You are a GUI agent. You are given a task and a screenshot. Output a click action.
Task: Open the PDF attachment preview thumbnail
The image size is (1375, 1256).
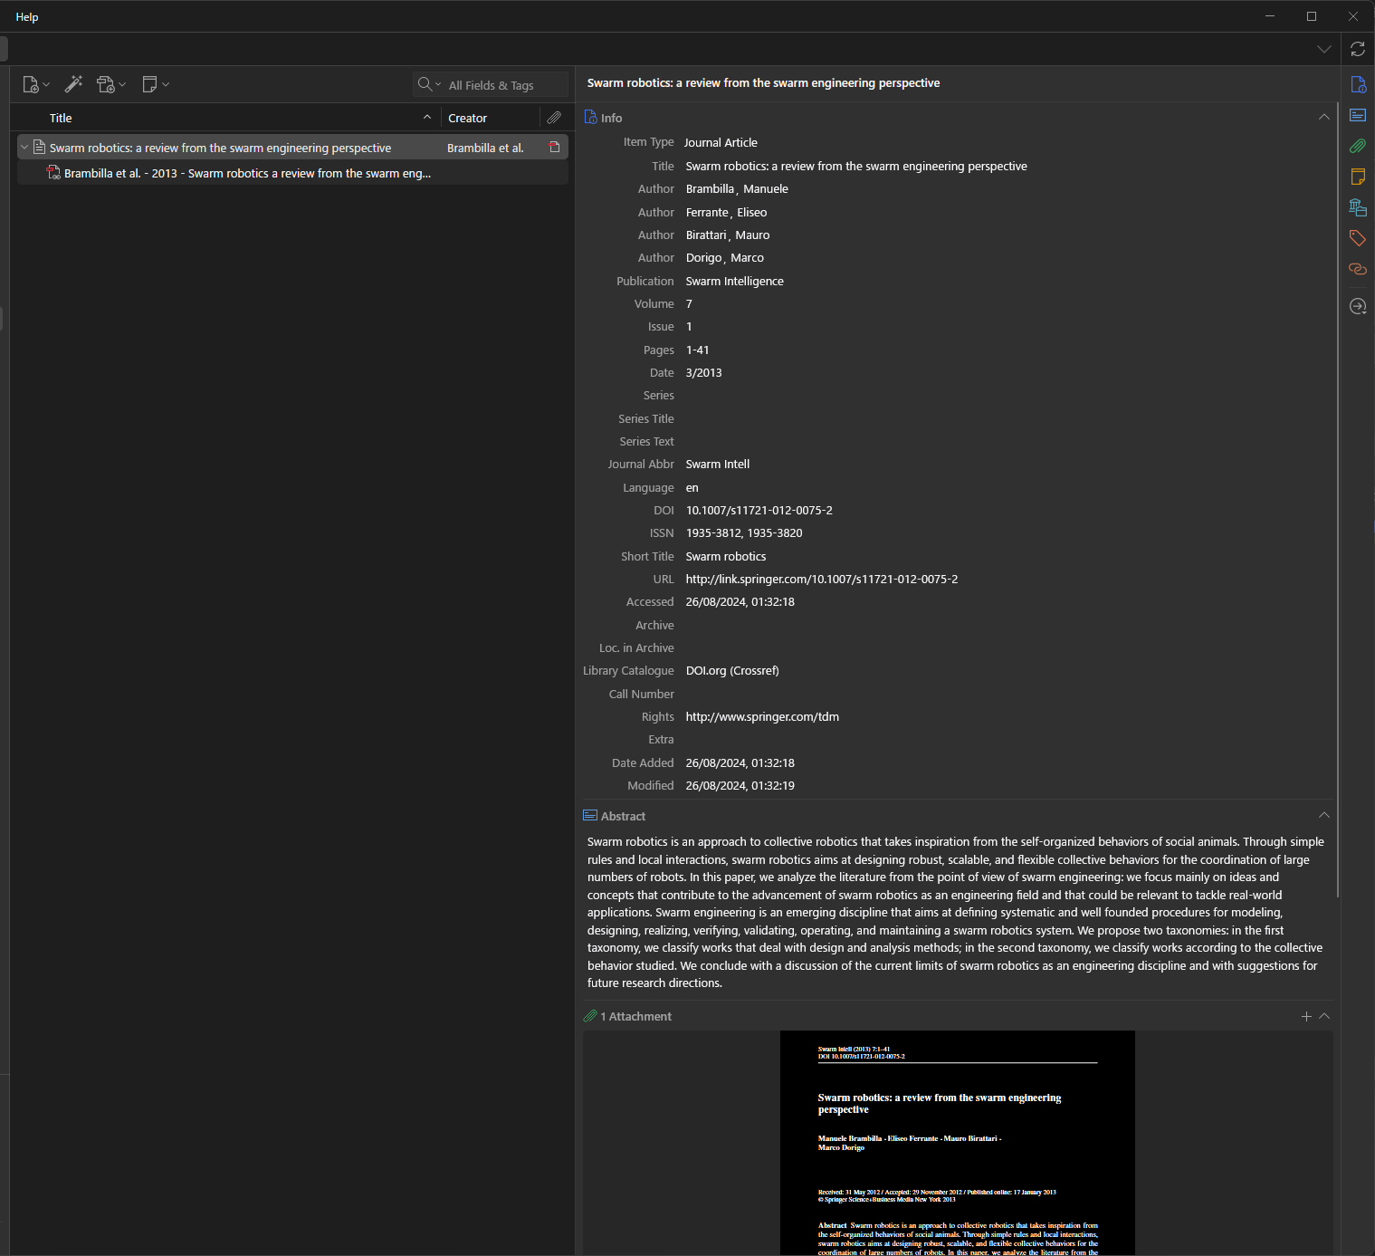pos(957,1143)
